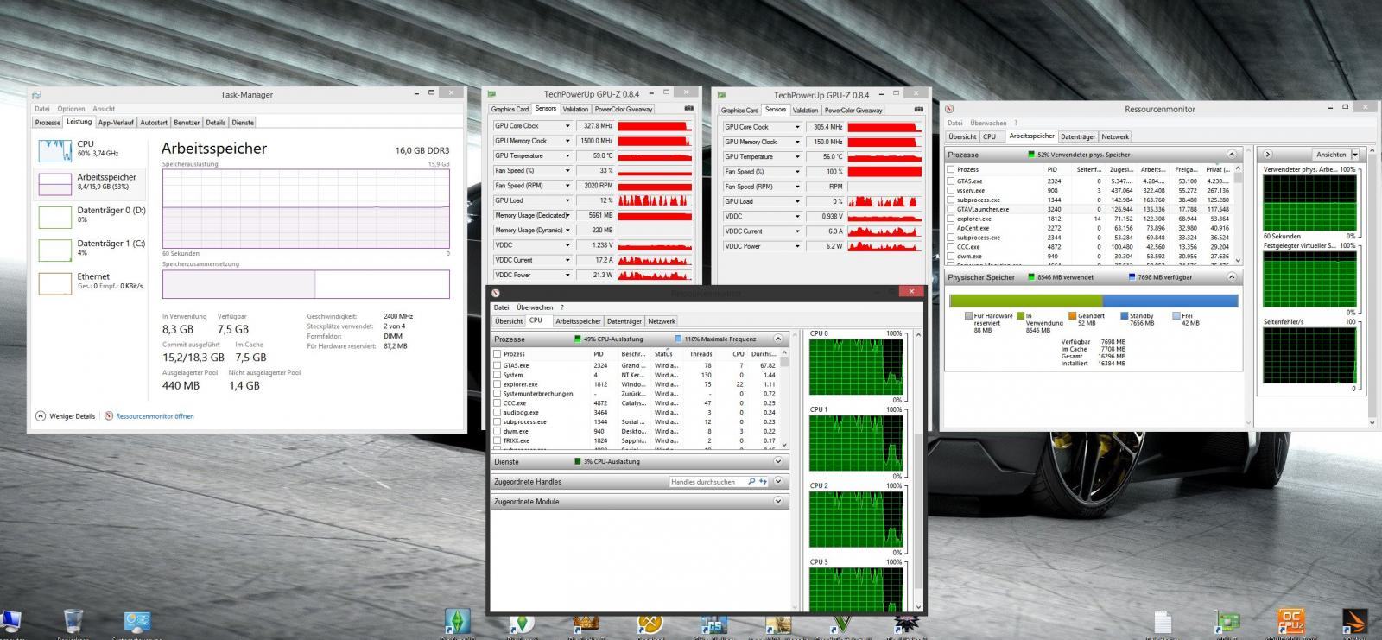Viewport: 1382px width, 640px height.
Task: Check GTAVLauncher.exe checkbox in memory process list
Action: pos(951,209)
